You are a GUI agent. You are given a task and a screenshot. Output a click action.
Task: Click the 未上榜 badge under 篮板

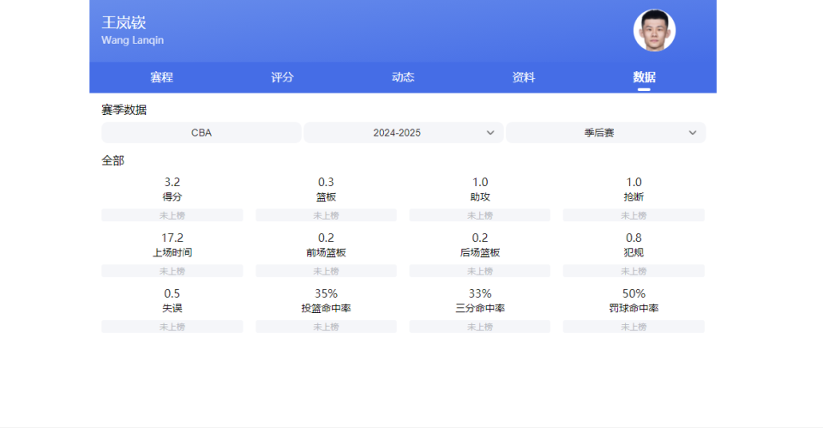point(326,215)
